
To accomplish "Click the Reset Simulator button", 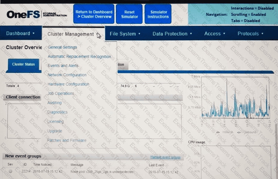I will click(129, 14).
